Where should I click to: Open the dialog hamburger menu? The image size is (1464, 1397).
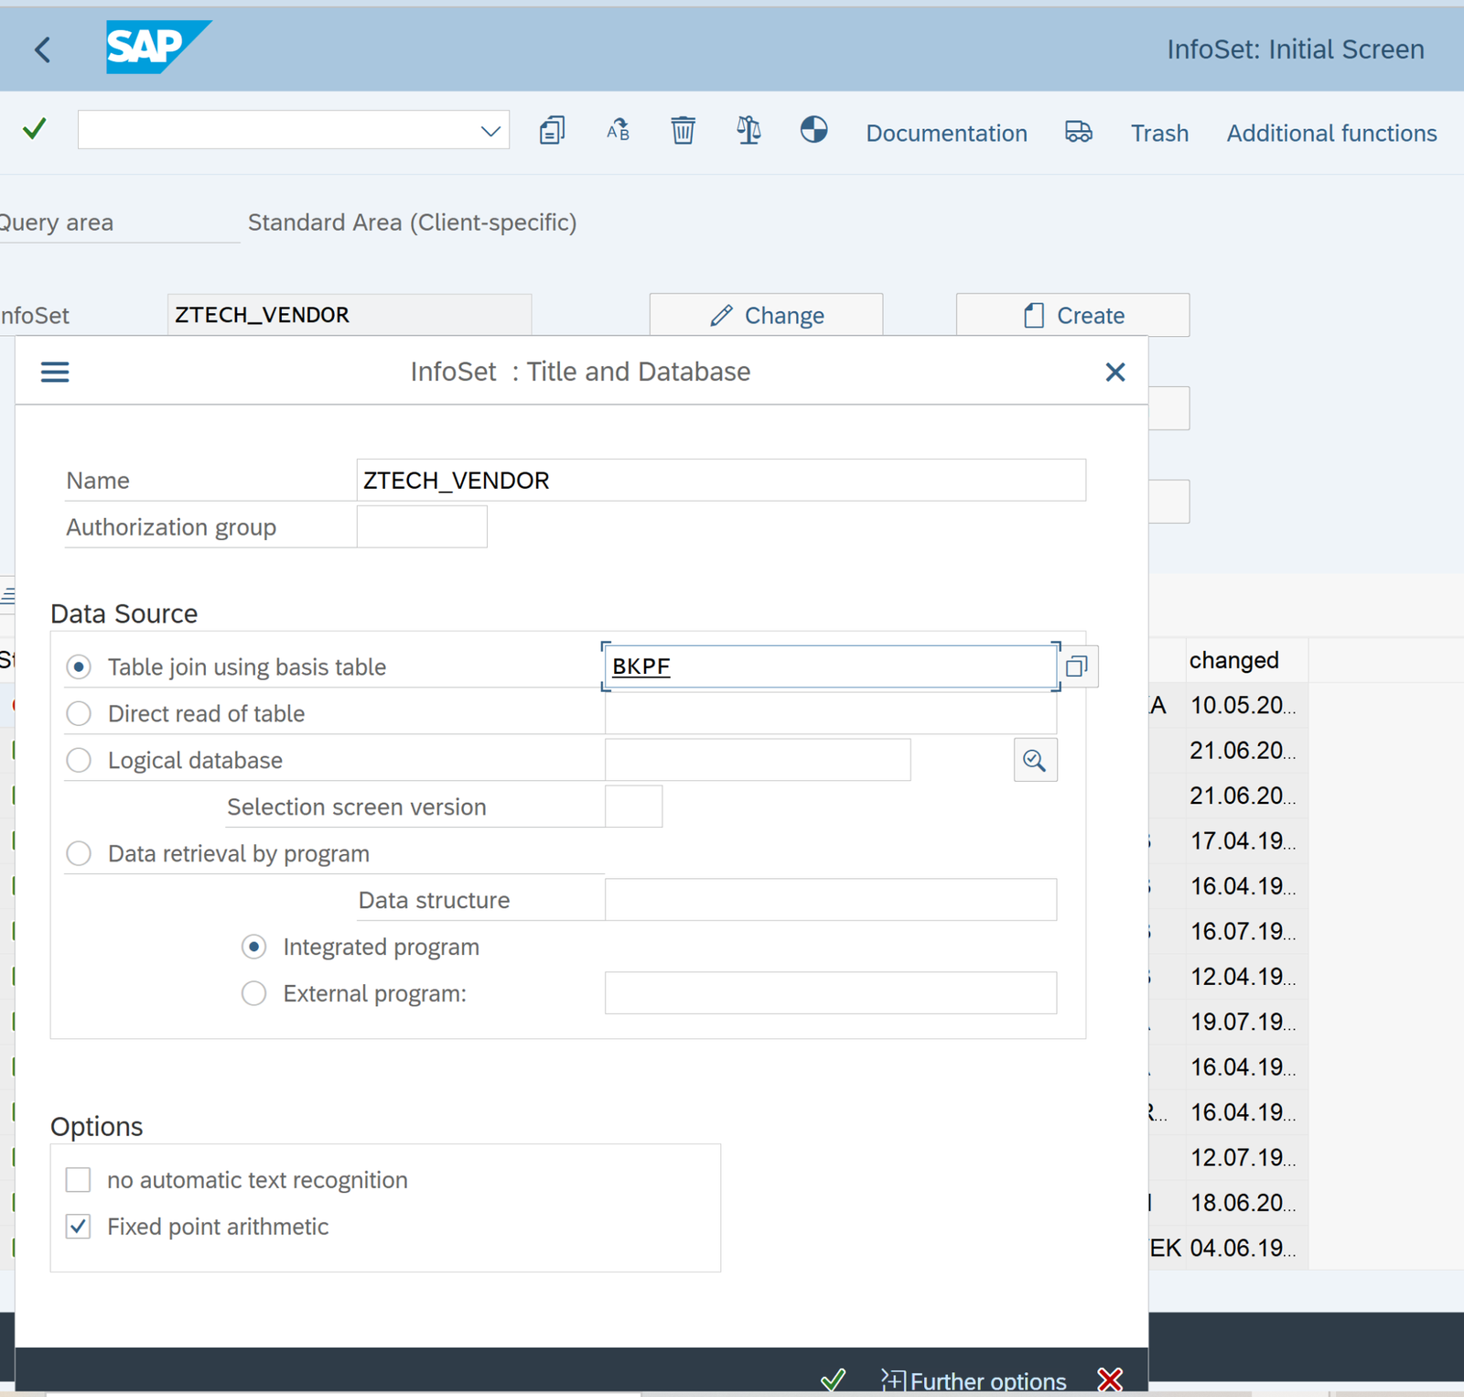(x=55, y=372)
